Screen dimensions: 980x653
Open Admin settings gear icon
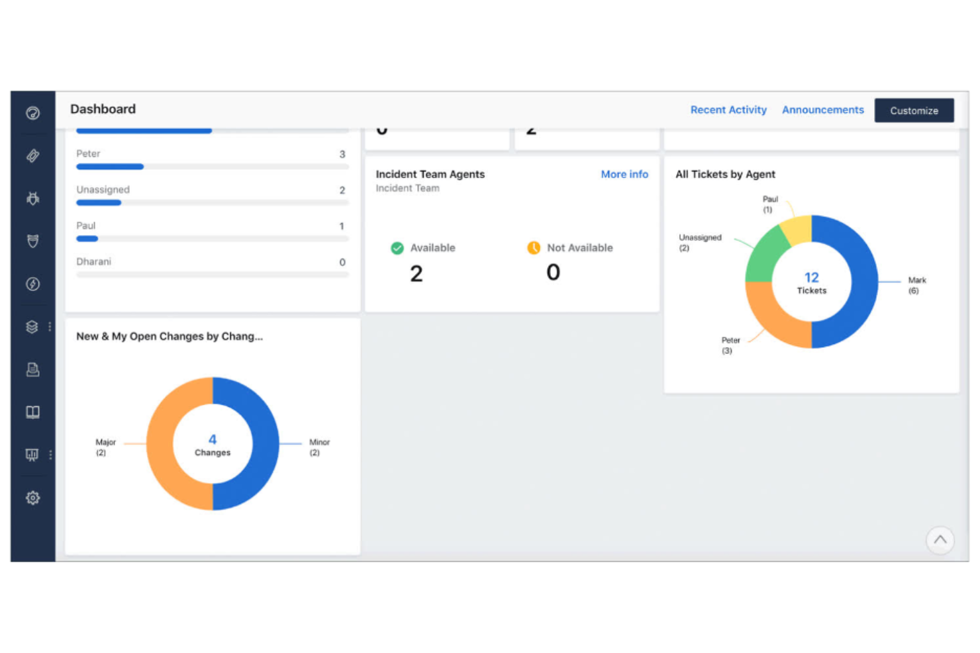pos(32,498)
